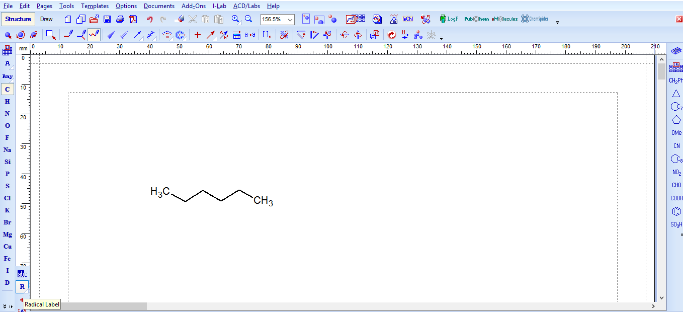Open the ACD/Labs menu
Screen dimensions: 683x312
point(246,6)
